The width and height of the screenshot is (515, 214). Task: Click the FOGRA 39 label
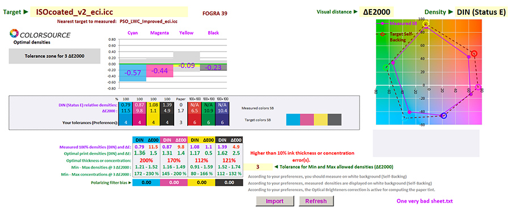(x=215, y=13)
